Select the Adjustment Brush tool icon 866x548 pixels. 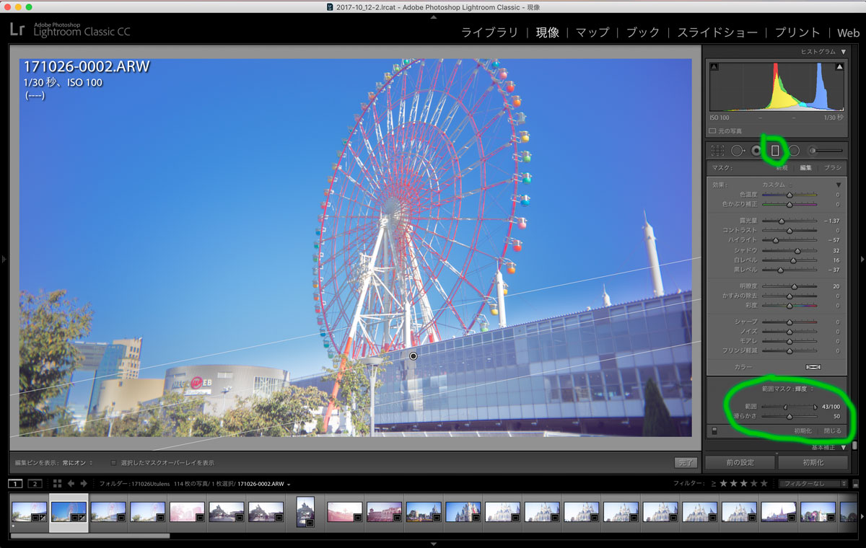tap(826, 151)
